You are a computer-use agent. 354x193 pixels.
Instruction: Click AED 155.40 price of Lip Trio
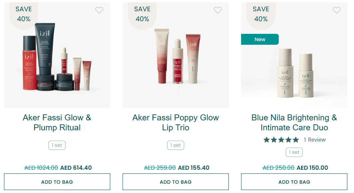point(194,168)
